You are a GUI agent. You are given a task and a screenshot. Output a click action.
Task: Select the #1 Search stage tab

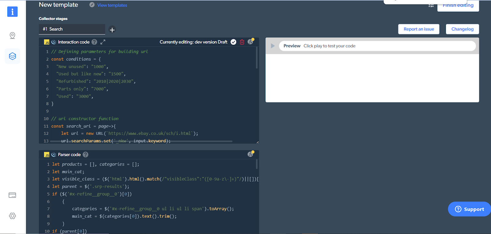[72, 29]
